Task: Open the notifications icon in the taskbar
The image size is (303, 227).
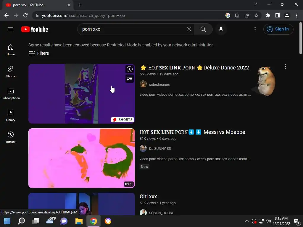Action: click(x=296, y=221)
